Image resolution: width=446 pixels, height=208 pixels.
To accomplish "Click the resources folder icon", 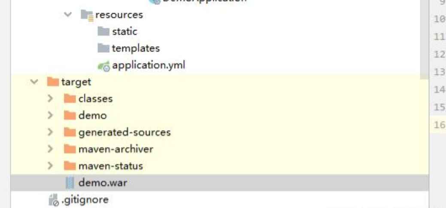I will click(x=87, y=15).
